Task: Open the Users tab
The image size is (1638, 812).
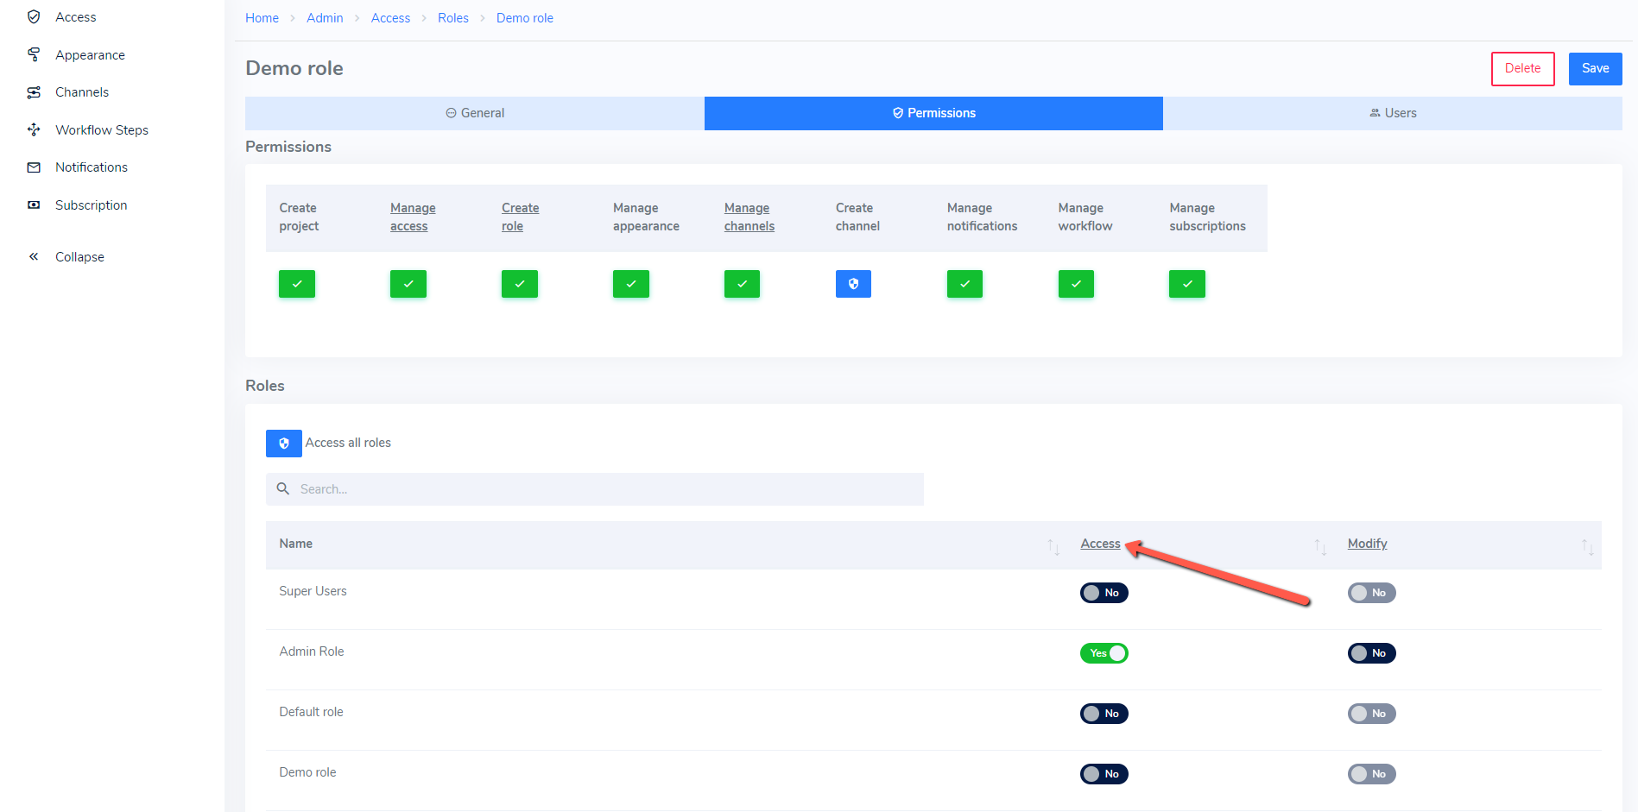Action: (1393, 113)
